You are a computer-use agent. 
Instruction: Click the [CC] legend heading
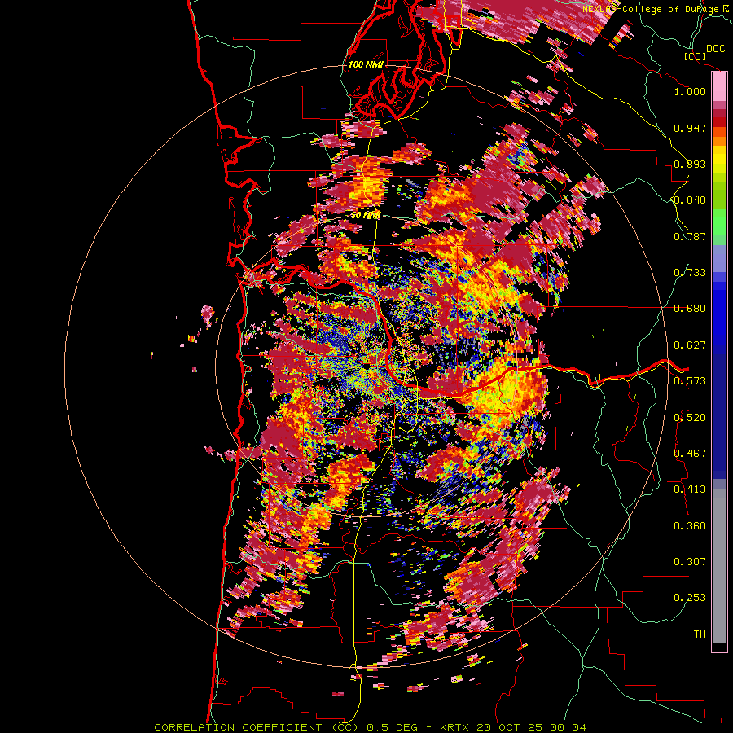click(x=696, y=56)
